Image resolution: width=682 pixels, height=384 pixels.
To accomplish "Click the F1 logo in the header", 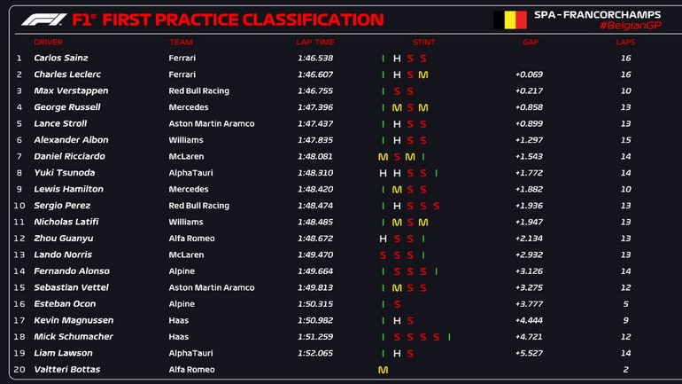I will point(43,20).
